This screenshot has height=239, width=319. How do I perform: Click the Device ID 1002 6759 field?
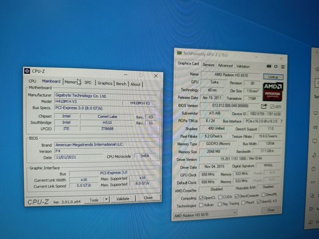point(265,114)
